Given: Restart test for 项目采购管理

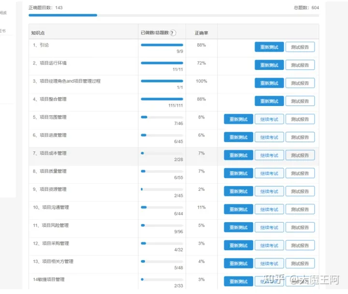Looking at the screenshot, I should click(x=238, y=245).
